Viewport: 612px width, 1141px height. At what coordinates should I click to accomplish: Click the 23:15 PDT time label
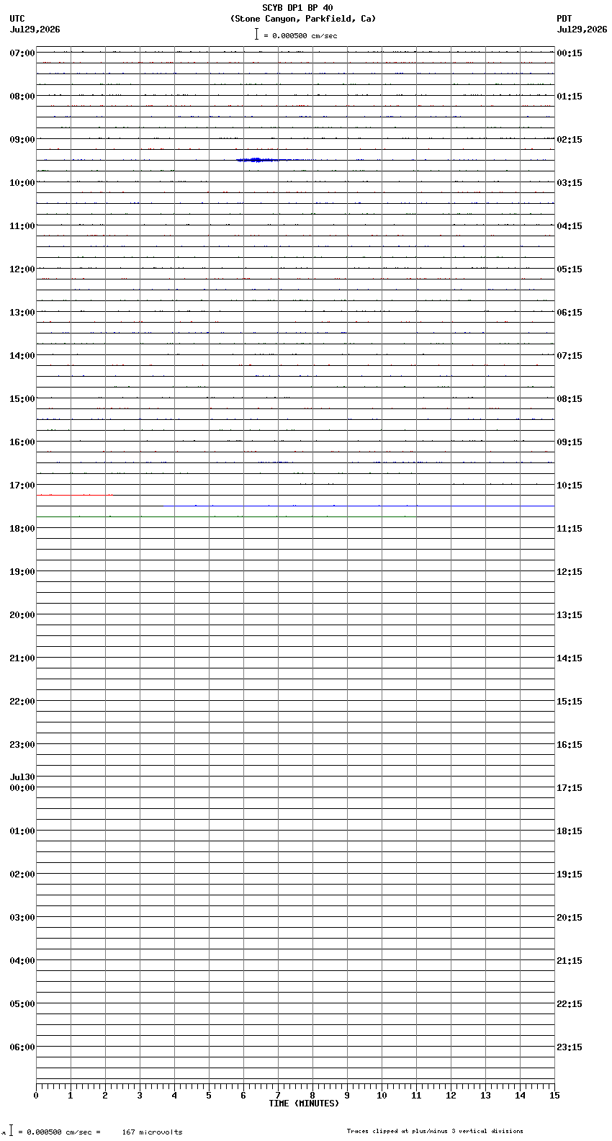click(570, 1047)
